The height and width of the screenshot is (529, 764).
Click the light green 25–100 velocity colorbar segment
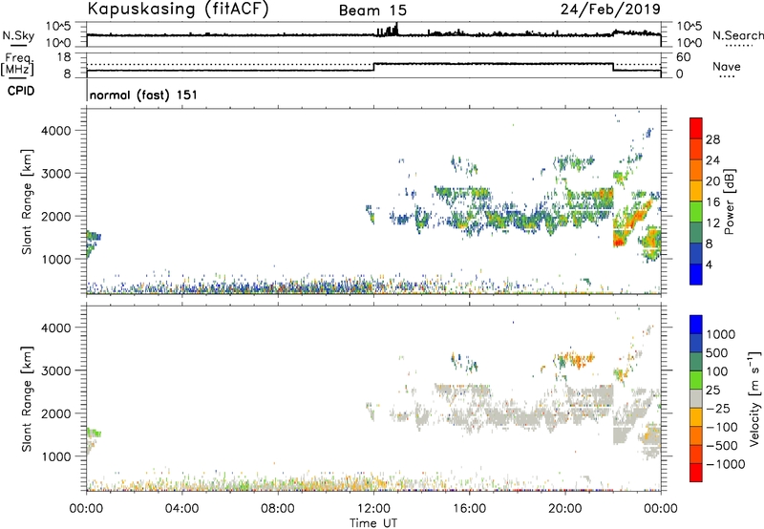point(696,380)
